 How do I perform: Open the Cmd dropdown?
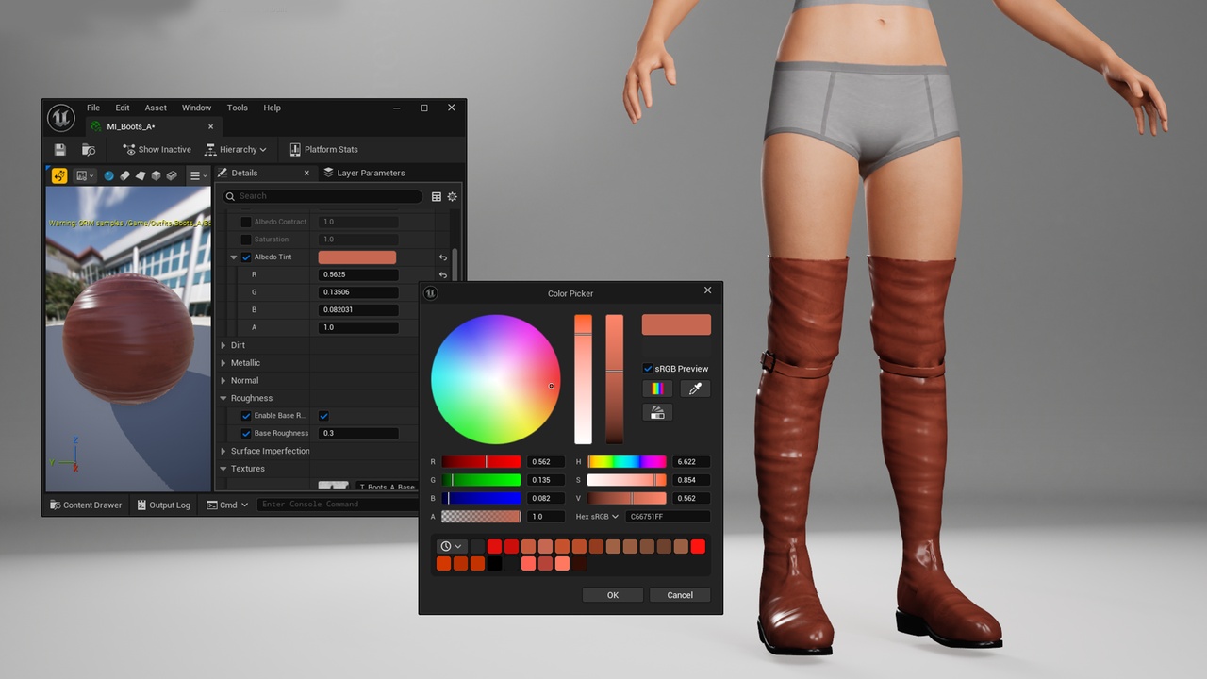click(227, 505)
